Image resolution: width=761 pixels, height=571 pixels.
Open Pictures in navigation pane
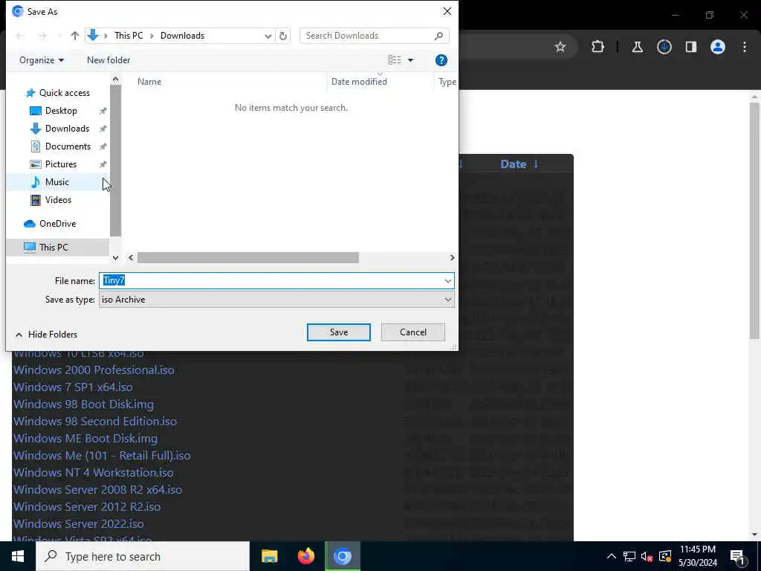(61, 164)
